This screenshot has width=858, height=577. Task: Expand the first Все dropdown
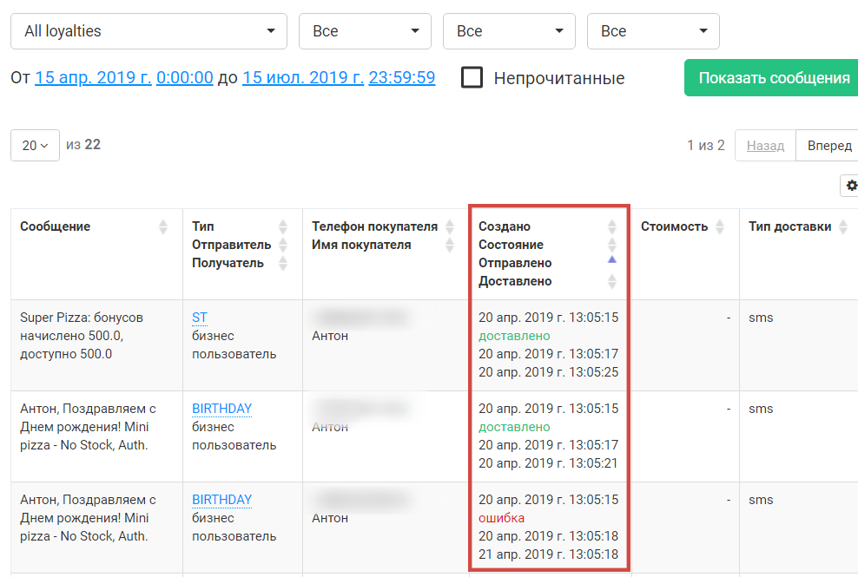pyautogui.click(x=365, y=31)
